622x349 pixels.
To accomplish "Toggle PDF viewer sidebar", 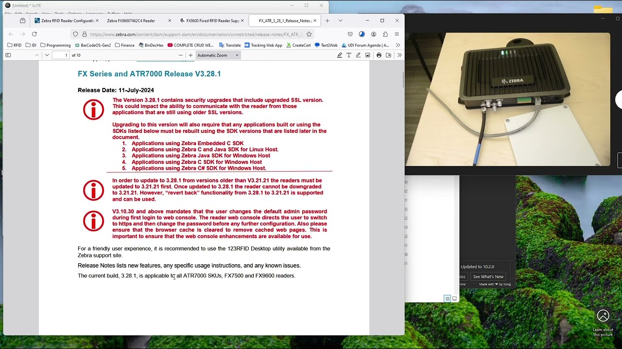I will point(8,55).
